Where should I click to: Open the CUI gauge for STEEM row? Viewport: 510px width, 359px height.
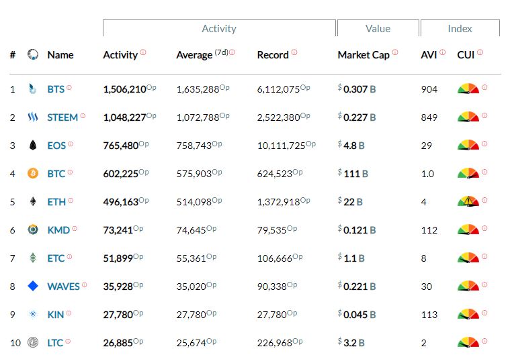[x=468, y=117]
